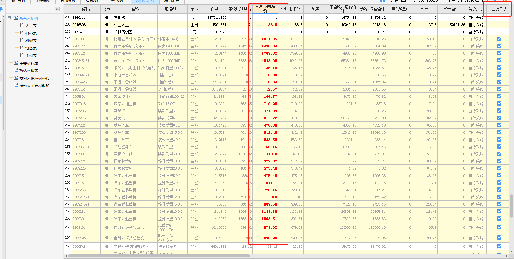
Task: Click the 编码 column header
Action: 86,9
